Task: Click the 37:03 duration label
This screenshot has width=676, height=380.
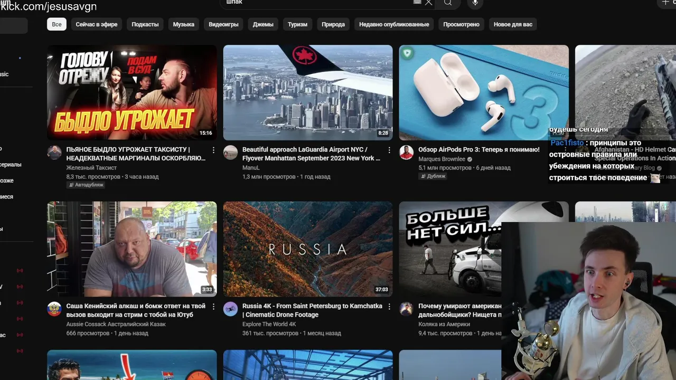Action: [x=381, y=289]
